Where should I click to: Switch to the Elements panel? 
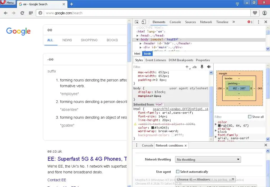pyautogui.click(x=159, y=22)
